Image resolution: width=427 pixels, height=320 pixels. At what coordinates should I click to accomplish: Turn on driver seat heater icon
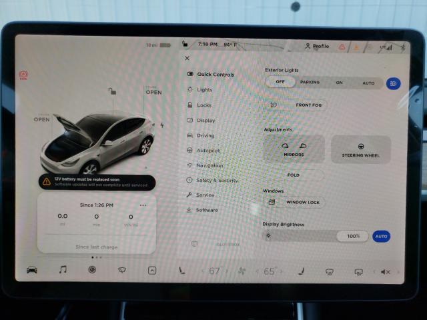pos(181,271)
